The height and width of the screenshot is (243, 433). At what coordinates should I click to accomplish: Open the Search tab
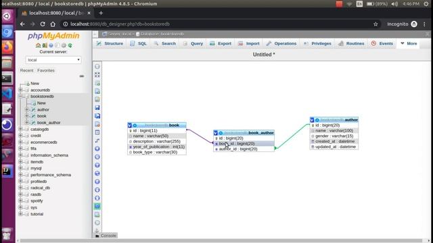(165, 43)
